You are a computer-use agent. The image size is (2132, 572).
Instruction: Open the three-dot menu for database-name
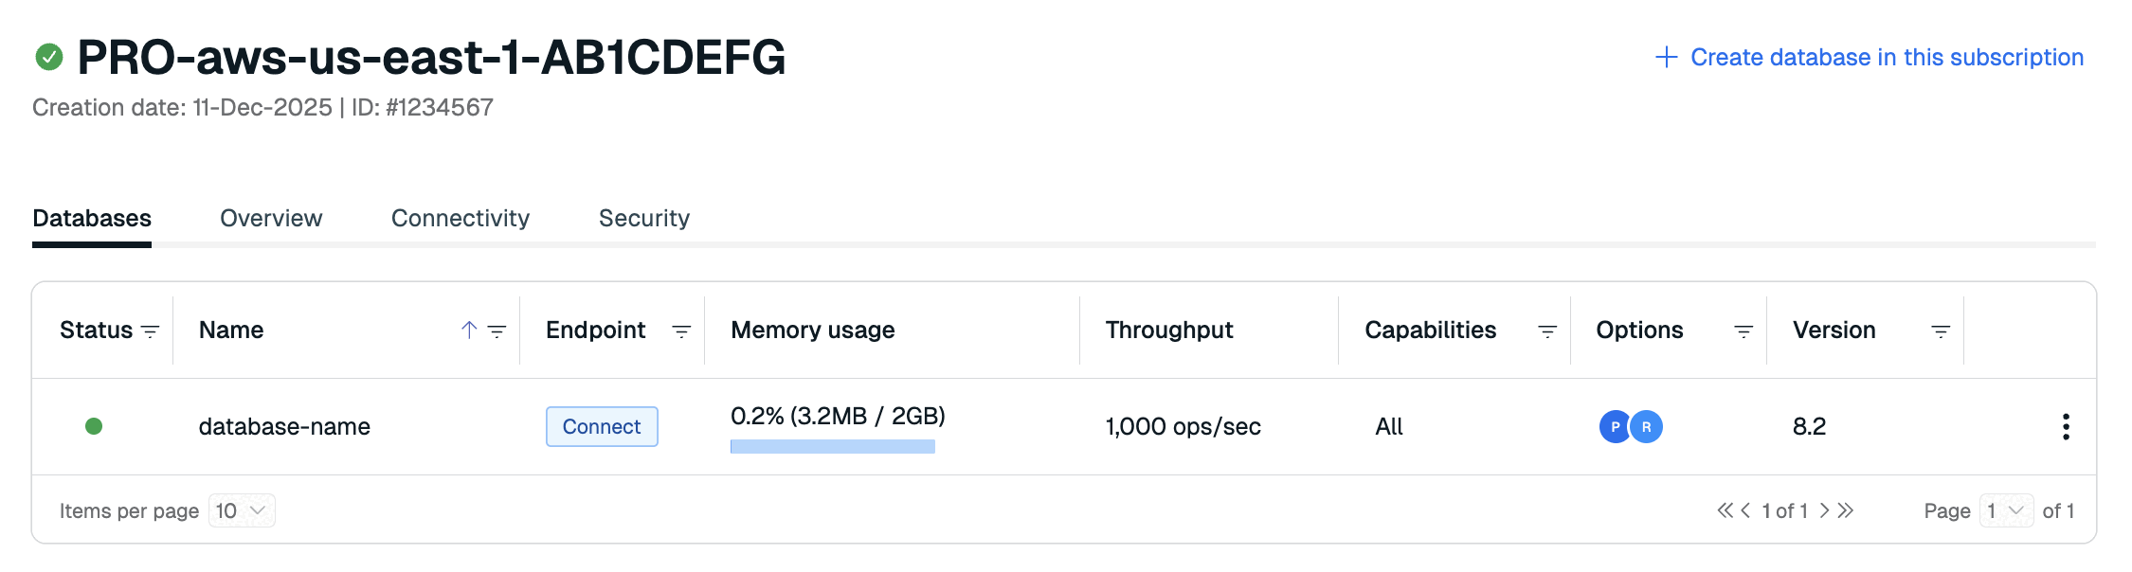pos(2066,427)
